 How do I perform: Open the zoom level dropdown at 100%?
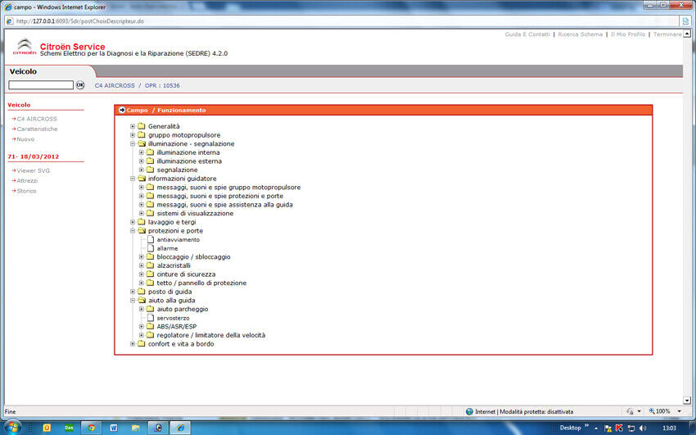[x=676, y=411]
